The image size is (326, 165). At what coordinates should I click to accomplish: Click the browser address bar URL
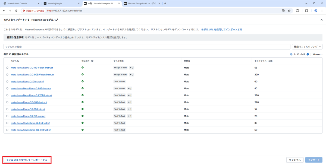(65, 11)
